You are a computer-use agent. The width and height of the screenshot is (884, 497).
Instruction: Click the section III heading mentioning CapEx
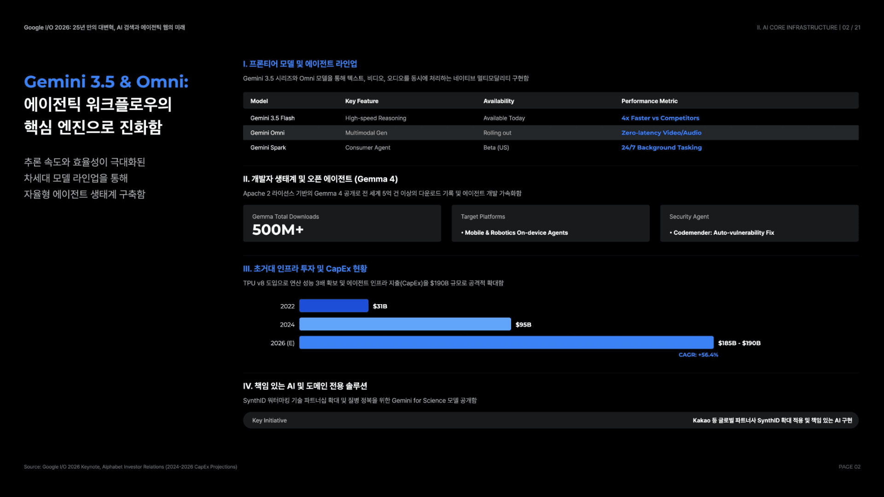(x=305, y=269)
